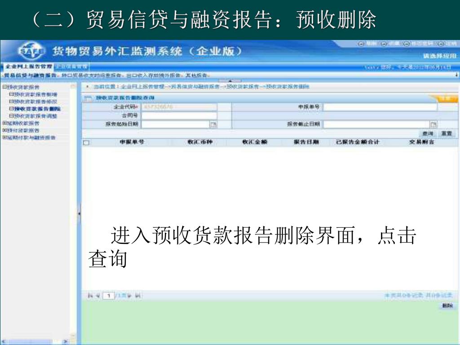Click the 删除 delete button
Viewport: 460px width, 345px height.
click(447, 306)
